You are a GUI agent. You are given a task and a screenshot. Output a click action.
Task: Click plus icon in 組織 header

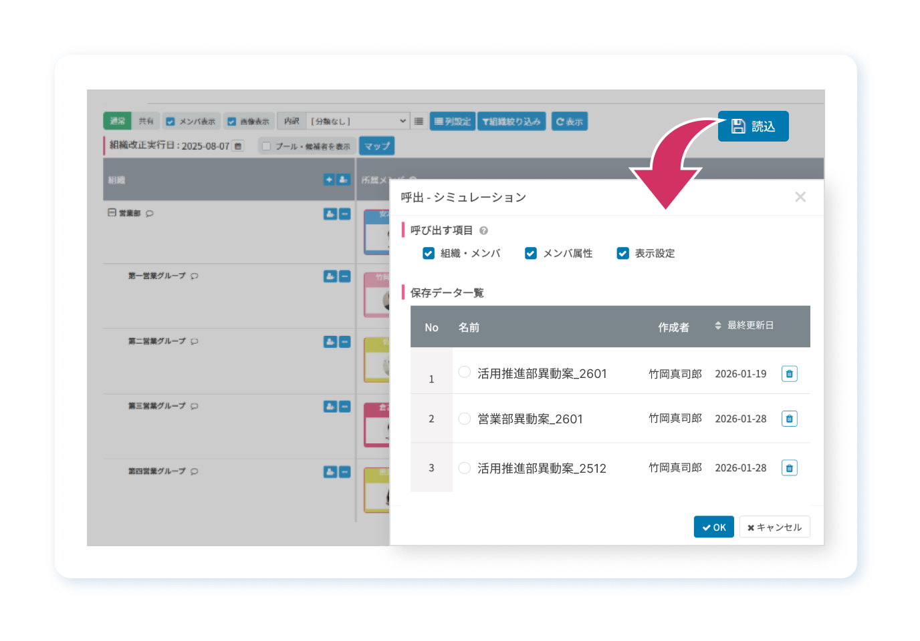[x=329, y=180]
